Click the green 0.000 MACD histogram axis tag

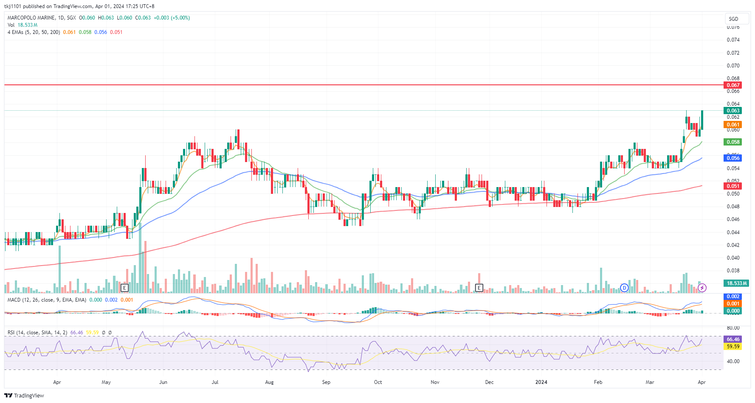click(733, 311)
